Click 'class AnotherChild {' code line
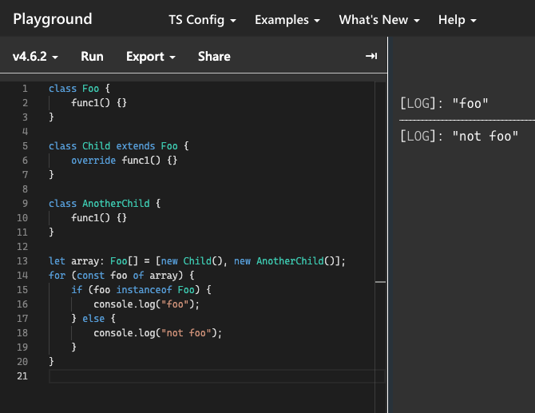 point(105,204)
